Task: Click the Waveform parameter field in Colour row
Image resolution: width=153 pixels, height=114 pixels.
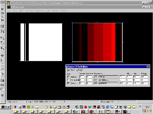Action: [x=108, y=83]
